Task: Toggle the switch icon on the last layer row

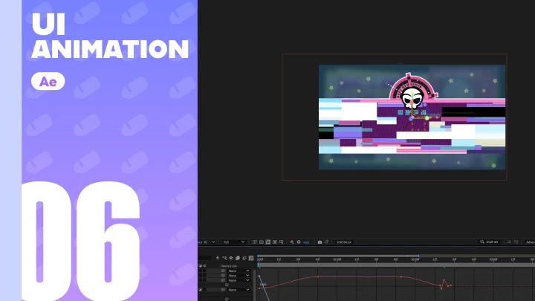Action: coord(201,290)
